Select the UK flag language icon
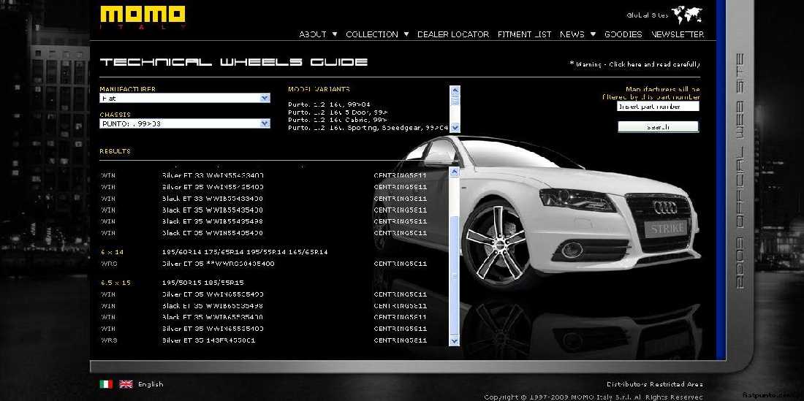 click(x=126, y=384)
